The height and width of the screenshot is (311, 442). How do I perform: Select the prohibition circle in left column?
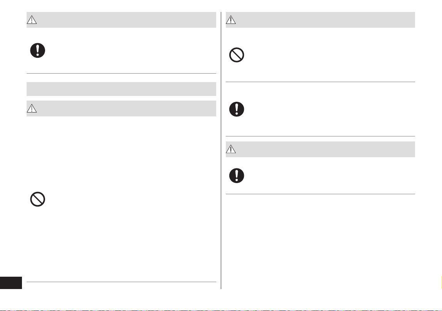[37, 199]
